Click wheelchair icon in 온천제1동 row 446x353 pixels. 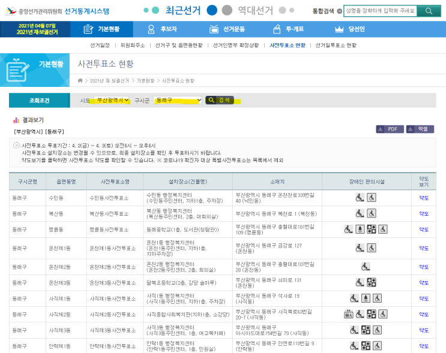click(x=360, y=248)
